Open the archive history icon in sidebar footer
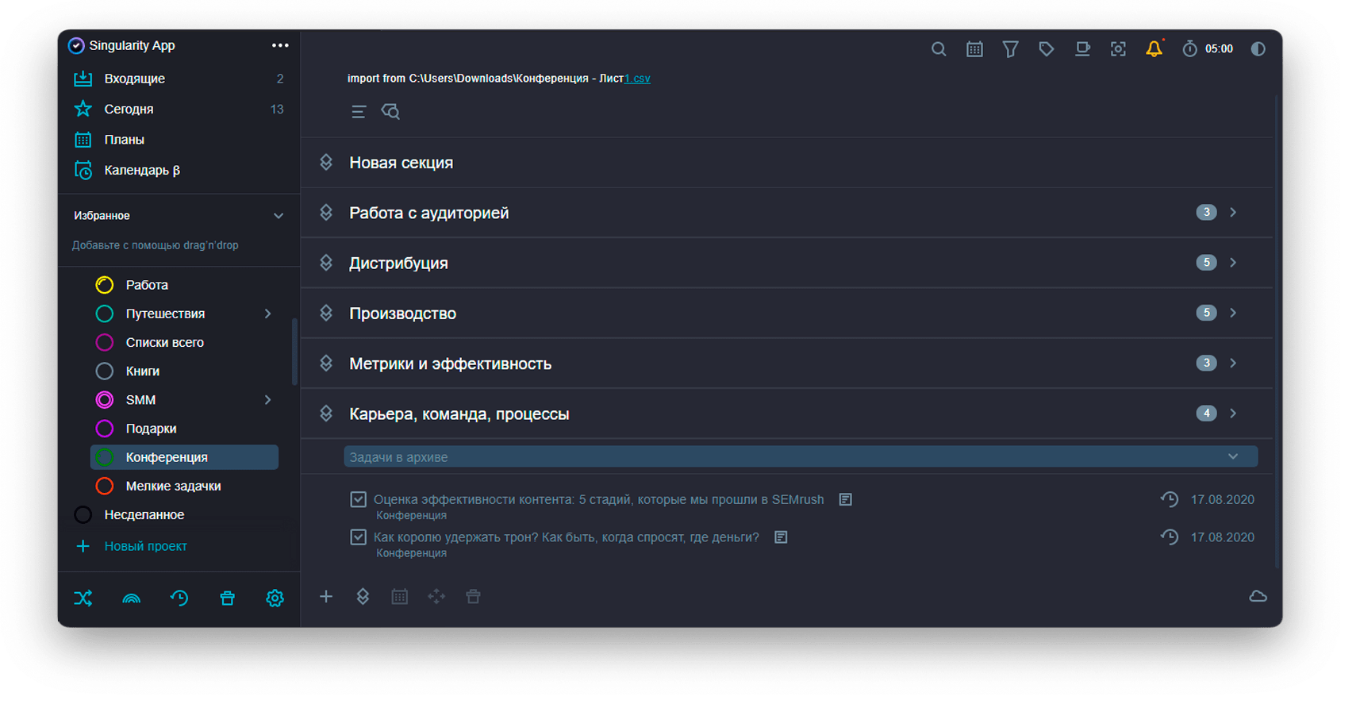 tap(179, 598)
